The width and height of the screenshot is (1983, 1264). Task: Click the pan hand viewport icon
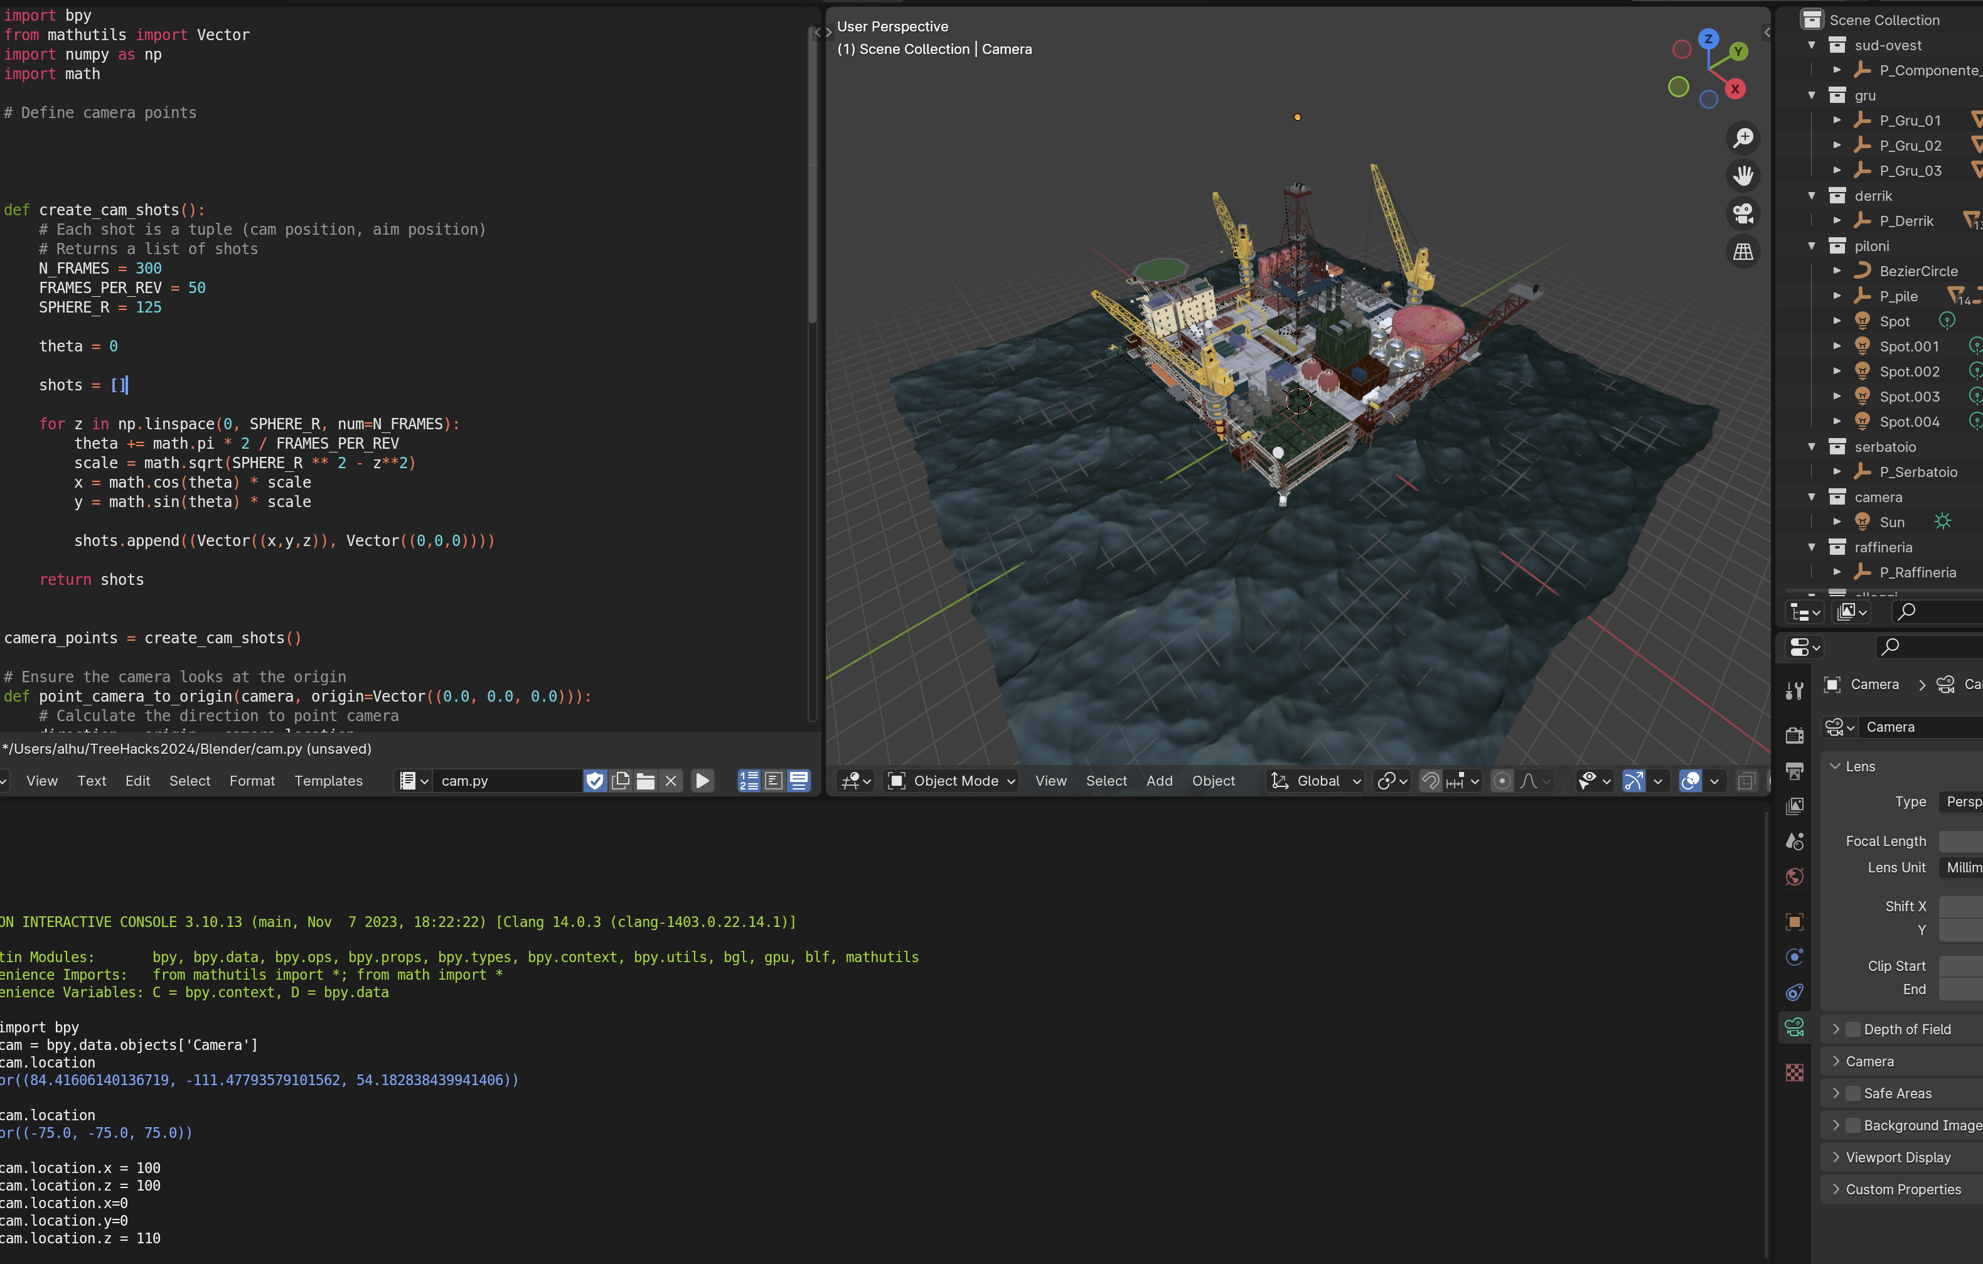tap(1743, 175)
